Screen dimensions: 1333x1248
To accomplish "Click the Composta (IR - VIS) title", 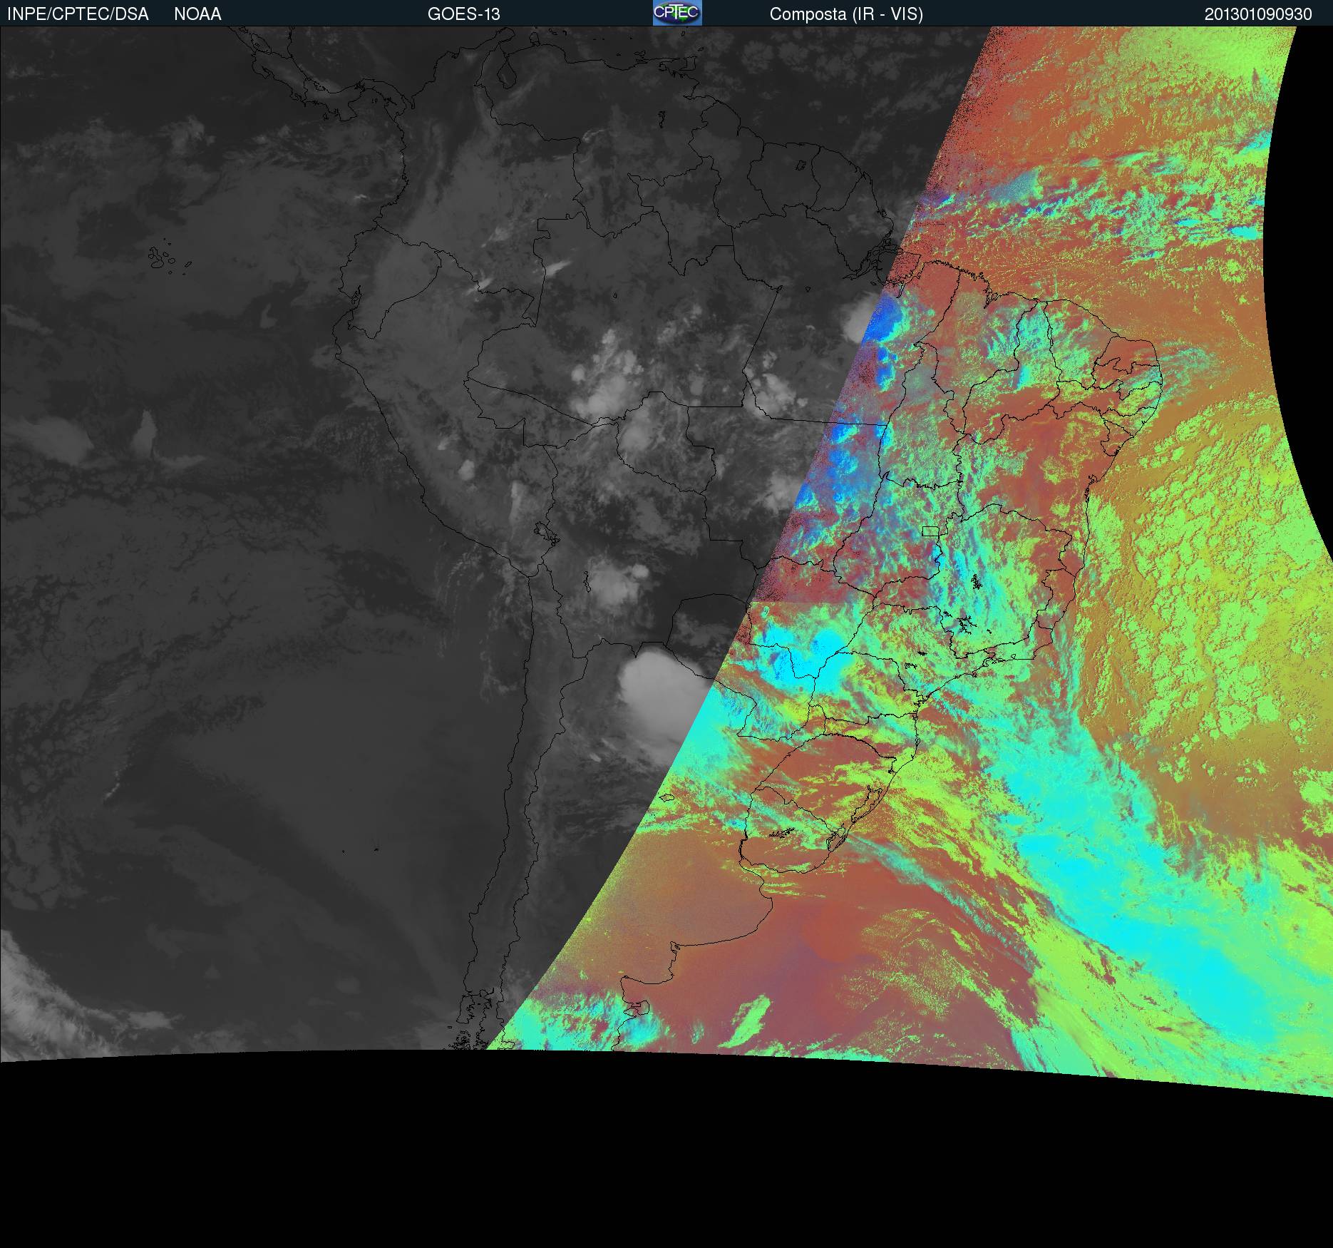I will 846,14.
